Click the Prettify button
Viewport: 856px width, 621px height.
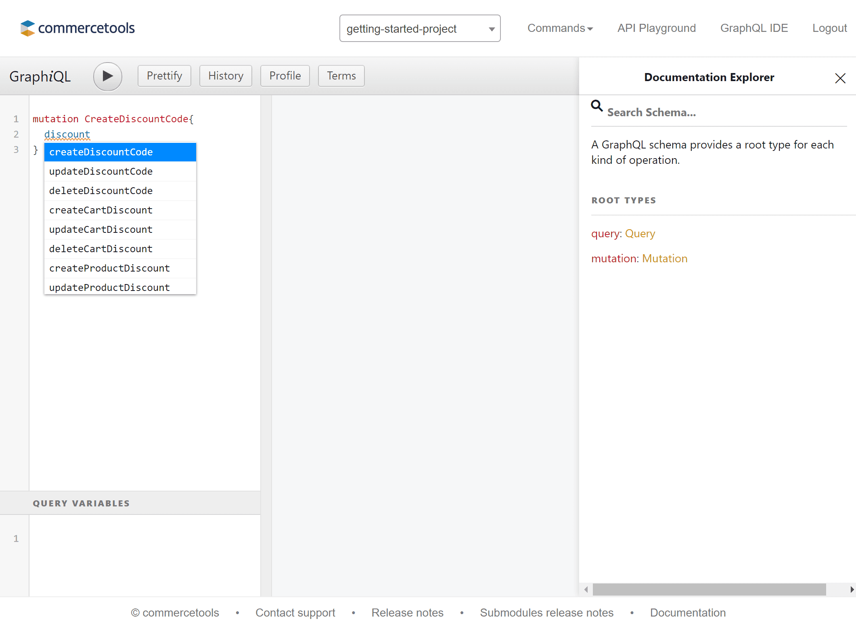tap(164, 76)
